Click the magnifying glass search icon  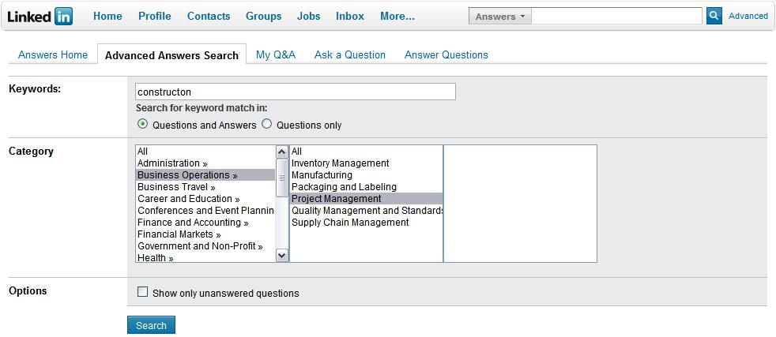(x=714, y=16)
